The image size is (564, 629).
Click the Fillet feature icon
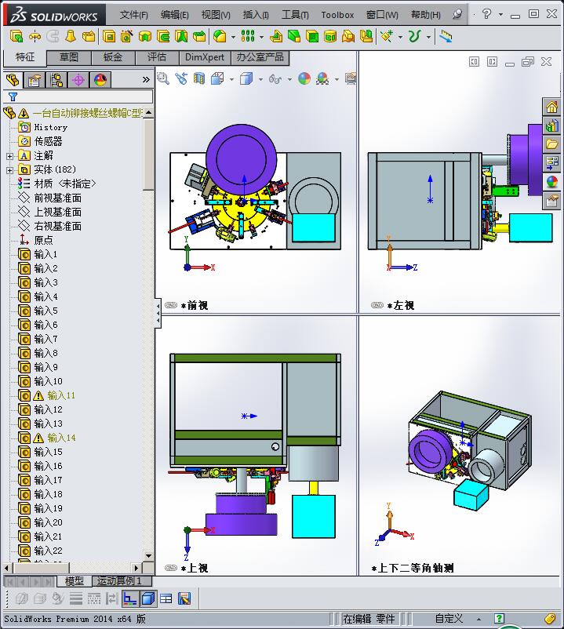click(x=220, y=37)
